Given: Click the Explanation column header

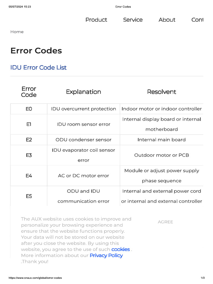Looking at the screenshot, I should coord(83,92).
